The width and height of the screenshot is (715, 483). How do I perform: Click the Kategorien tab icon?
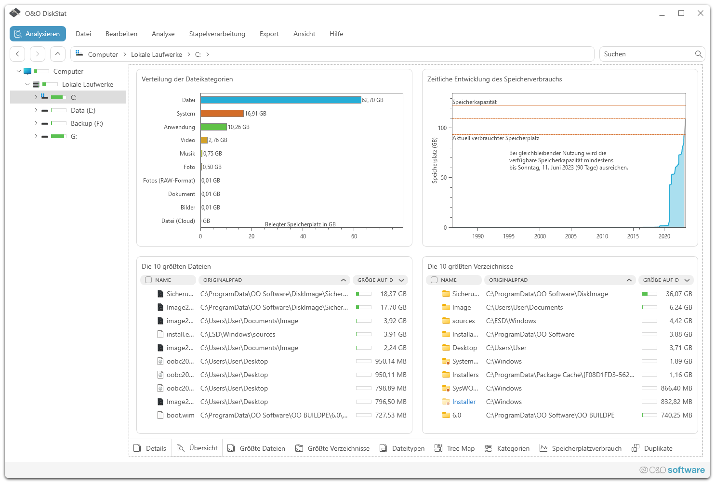tap(488, 448)
